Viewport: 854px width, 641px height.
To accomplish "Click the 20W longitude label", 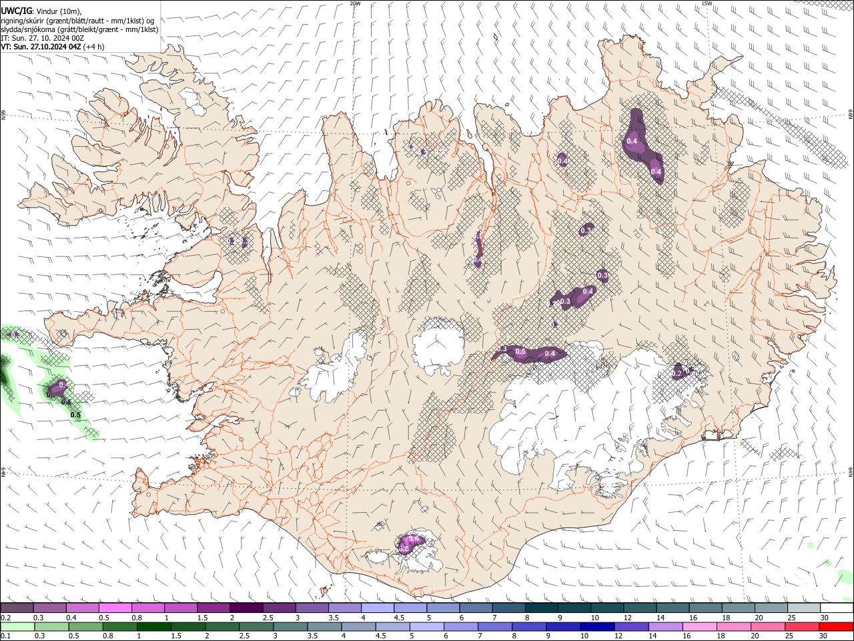I will 355,3.
